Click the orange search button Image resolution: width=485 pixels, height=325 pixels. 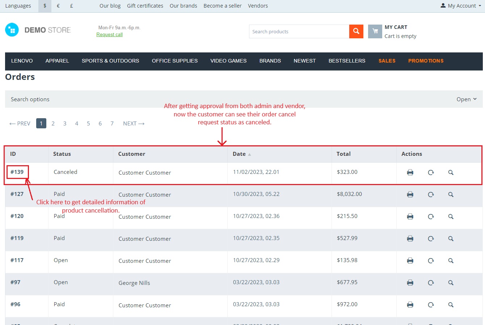(356, 31)
